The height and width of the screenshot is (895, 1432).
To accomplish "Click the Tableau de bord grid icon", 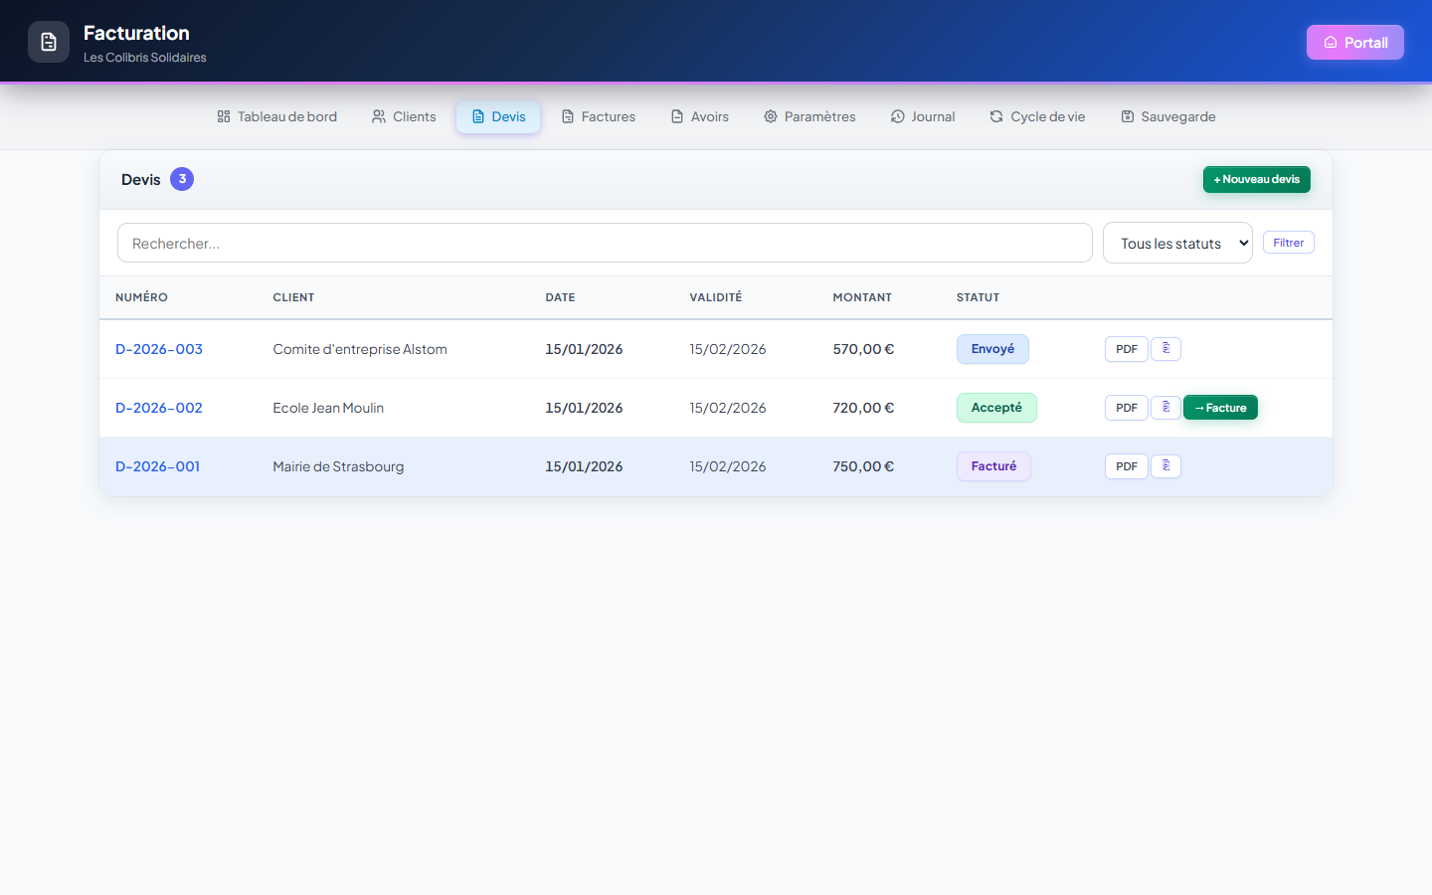I will (224, 116).
